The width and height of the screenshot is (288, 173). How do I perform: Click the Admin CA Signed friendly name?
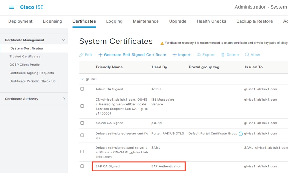click(109, 89)
